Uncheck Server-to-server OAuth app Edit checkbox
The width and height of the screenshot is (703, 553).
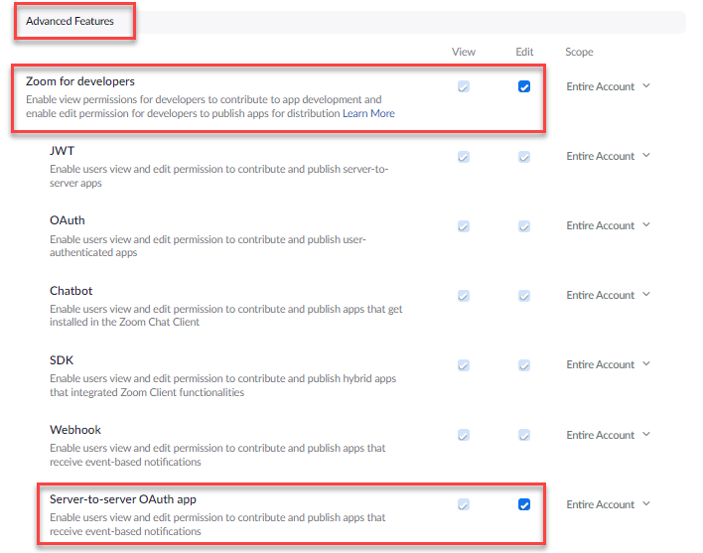pos(523,504)
